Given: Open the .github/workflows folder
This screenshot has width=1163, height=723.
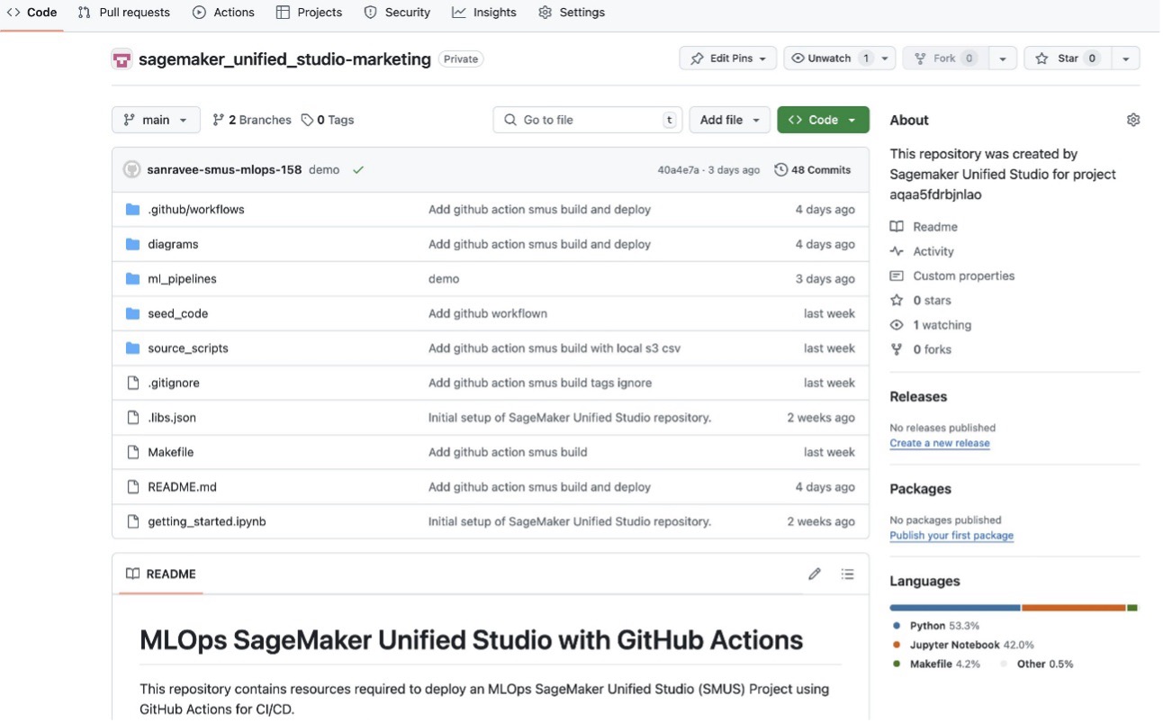Looking at the screenshot, I should tap(196, 209).
